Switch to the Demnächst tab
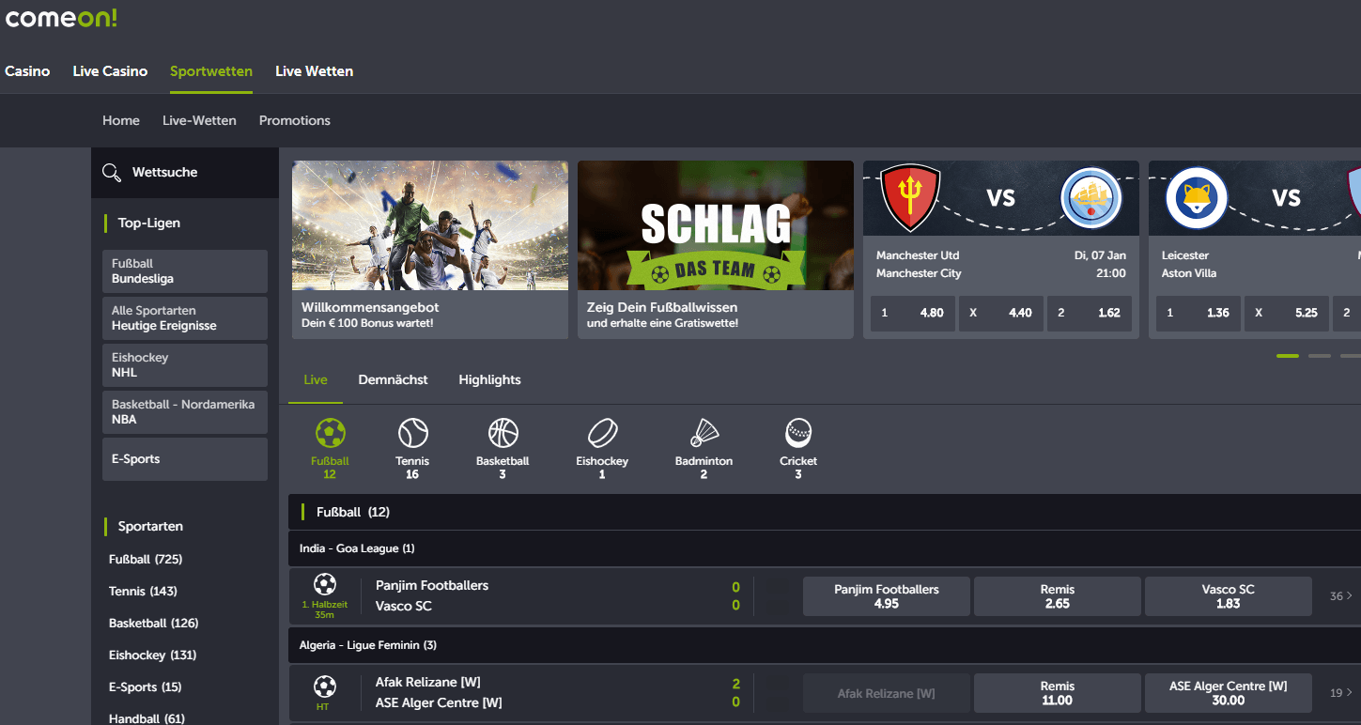This screenshot has height=725, width=1361. tap(393, 379)
